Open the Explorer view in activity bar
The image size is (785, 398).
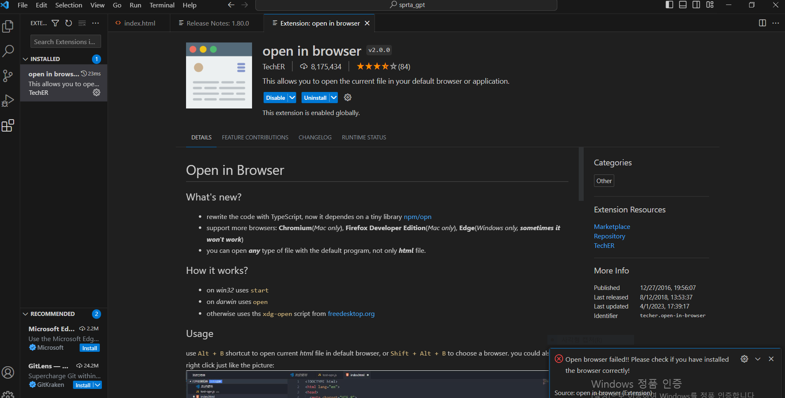[8, 26]
